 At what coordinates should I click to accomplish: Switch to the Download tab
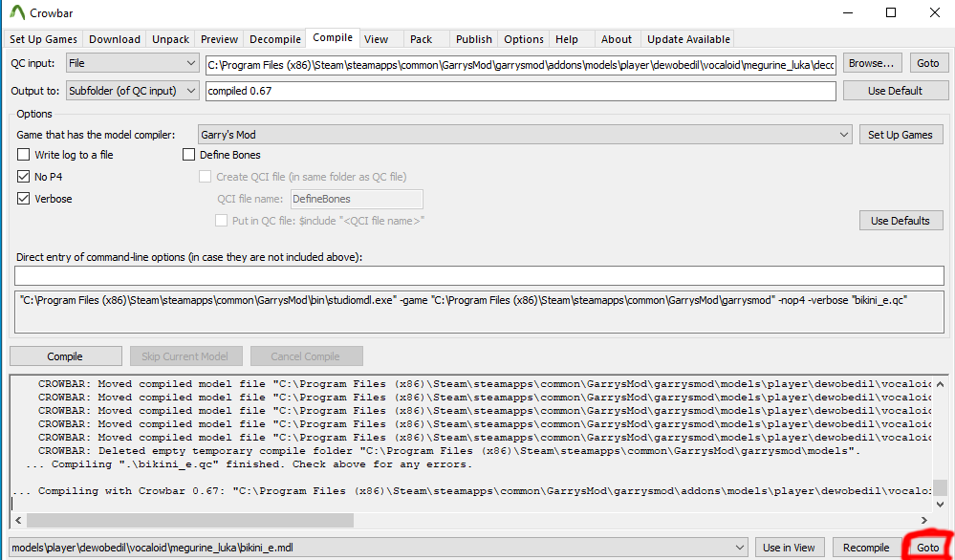(x=115, y=39)
